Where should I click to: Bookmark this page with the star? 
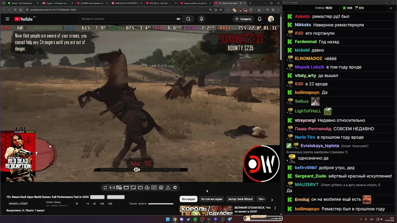coord(221,10)
